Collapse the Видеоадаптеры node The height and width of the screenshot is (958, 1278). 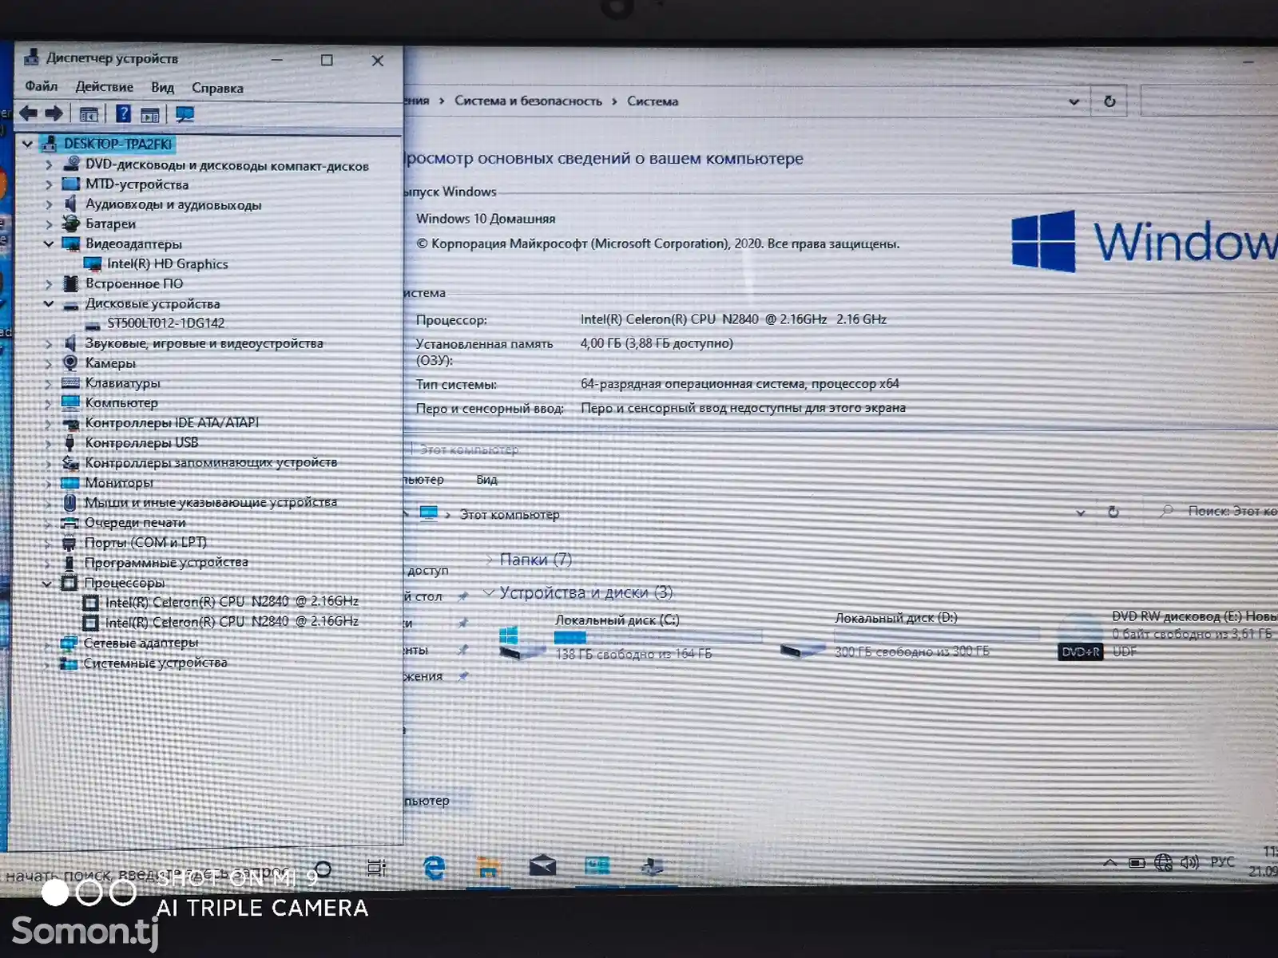(x=49, y=243)
